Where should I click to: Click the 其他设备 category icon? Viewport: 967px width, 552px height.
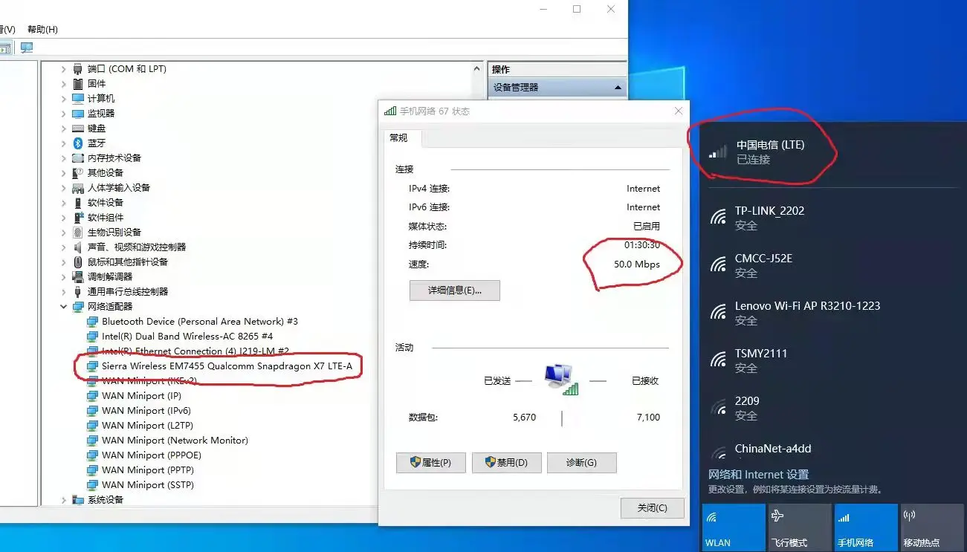point(78,173)
